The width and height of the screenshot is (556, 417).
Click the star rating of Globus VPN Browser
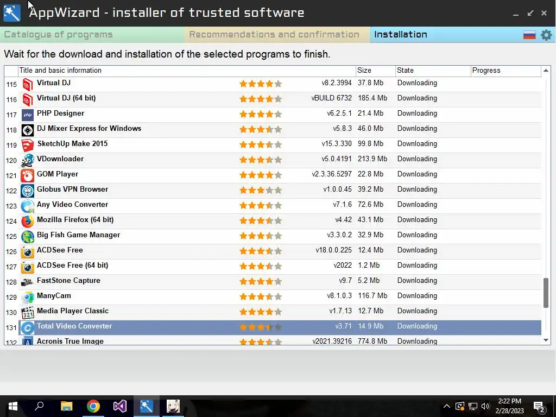[x=261, y=191]
